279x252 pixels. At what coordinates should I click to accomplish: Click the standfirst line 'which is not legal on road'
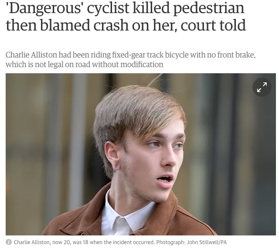(x=84, y=65)
